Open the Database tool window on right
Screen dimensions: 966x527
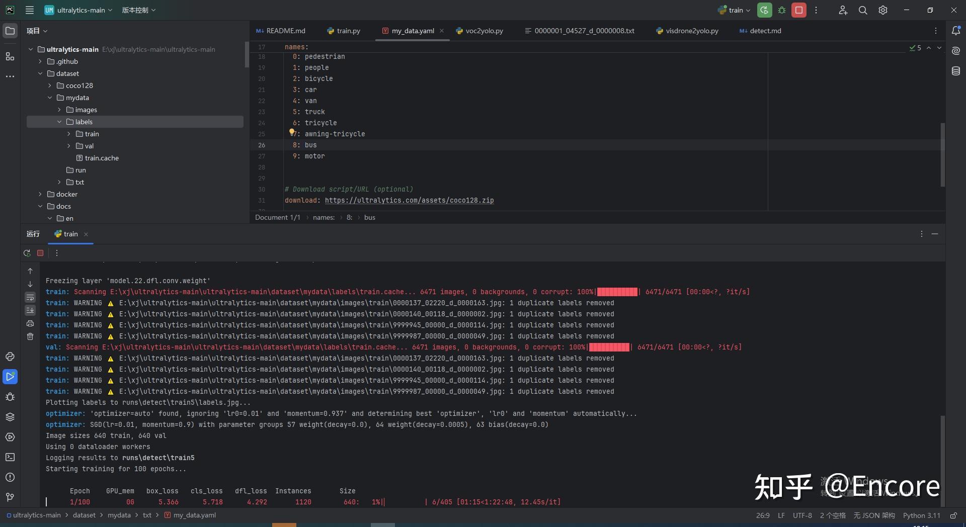[x=956, y=71]
